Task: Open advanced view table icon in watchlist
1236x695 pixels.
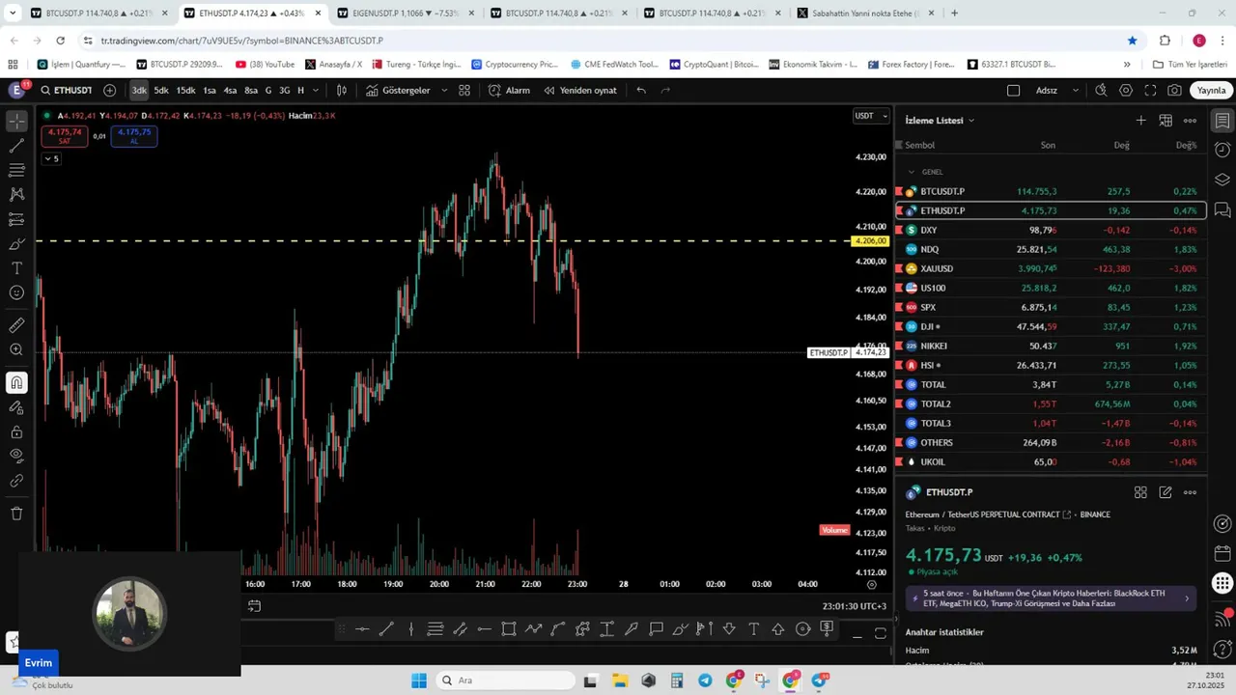Action: pyautogui.click(x=1166, y=121)
